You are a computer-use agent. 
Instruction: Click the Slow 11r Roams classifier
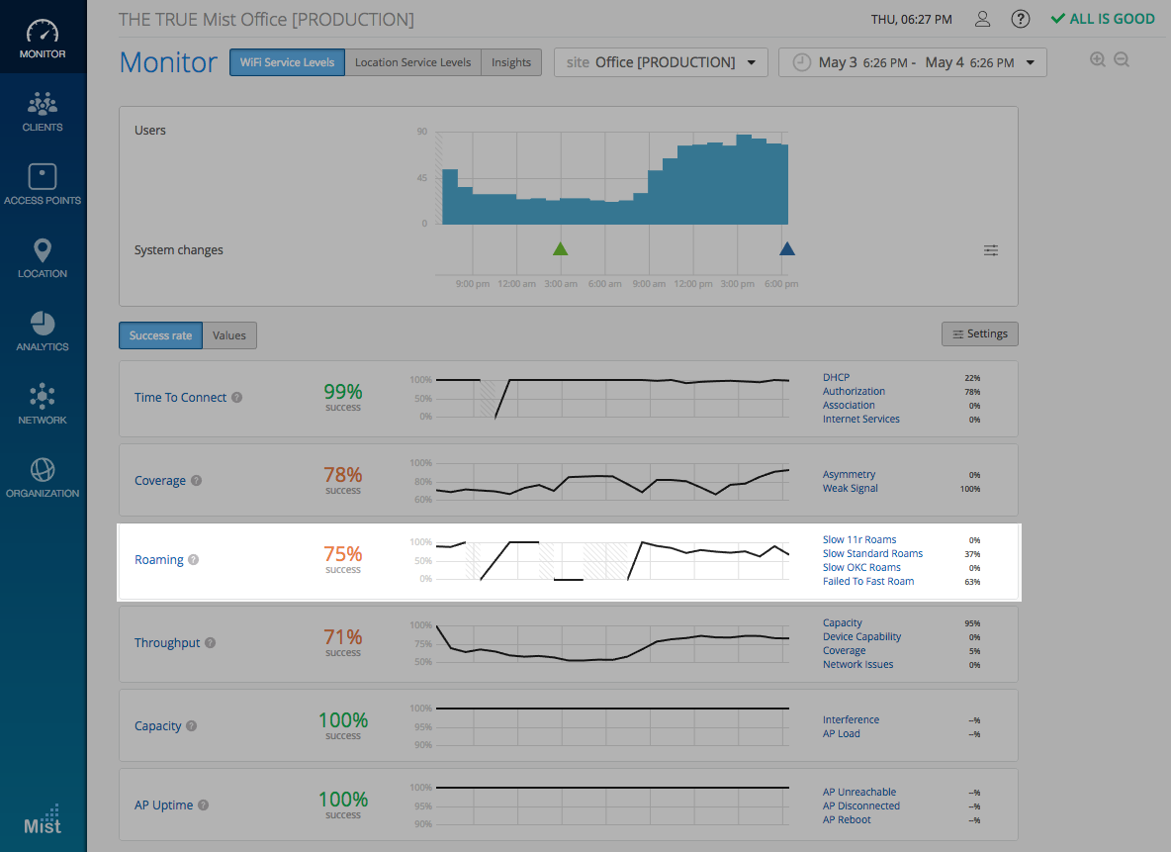coord(859,539)
